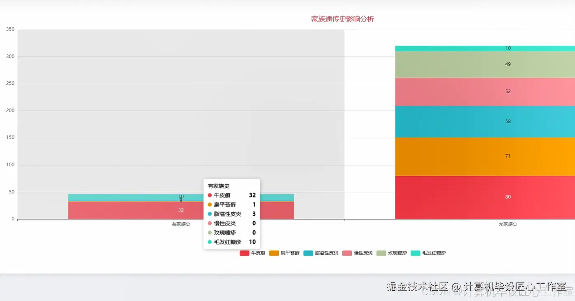
Task: Click the y-axis value 350
Action: [x=10, y=29]
